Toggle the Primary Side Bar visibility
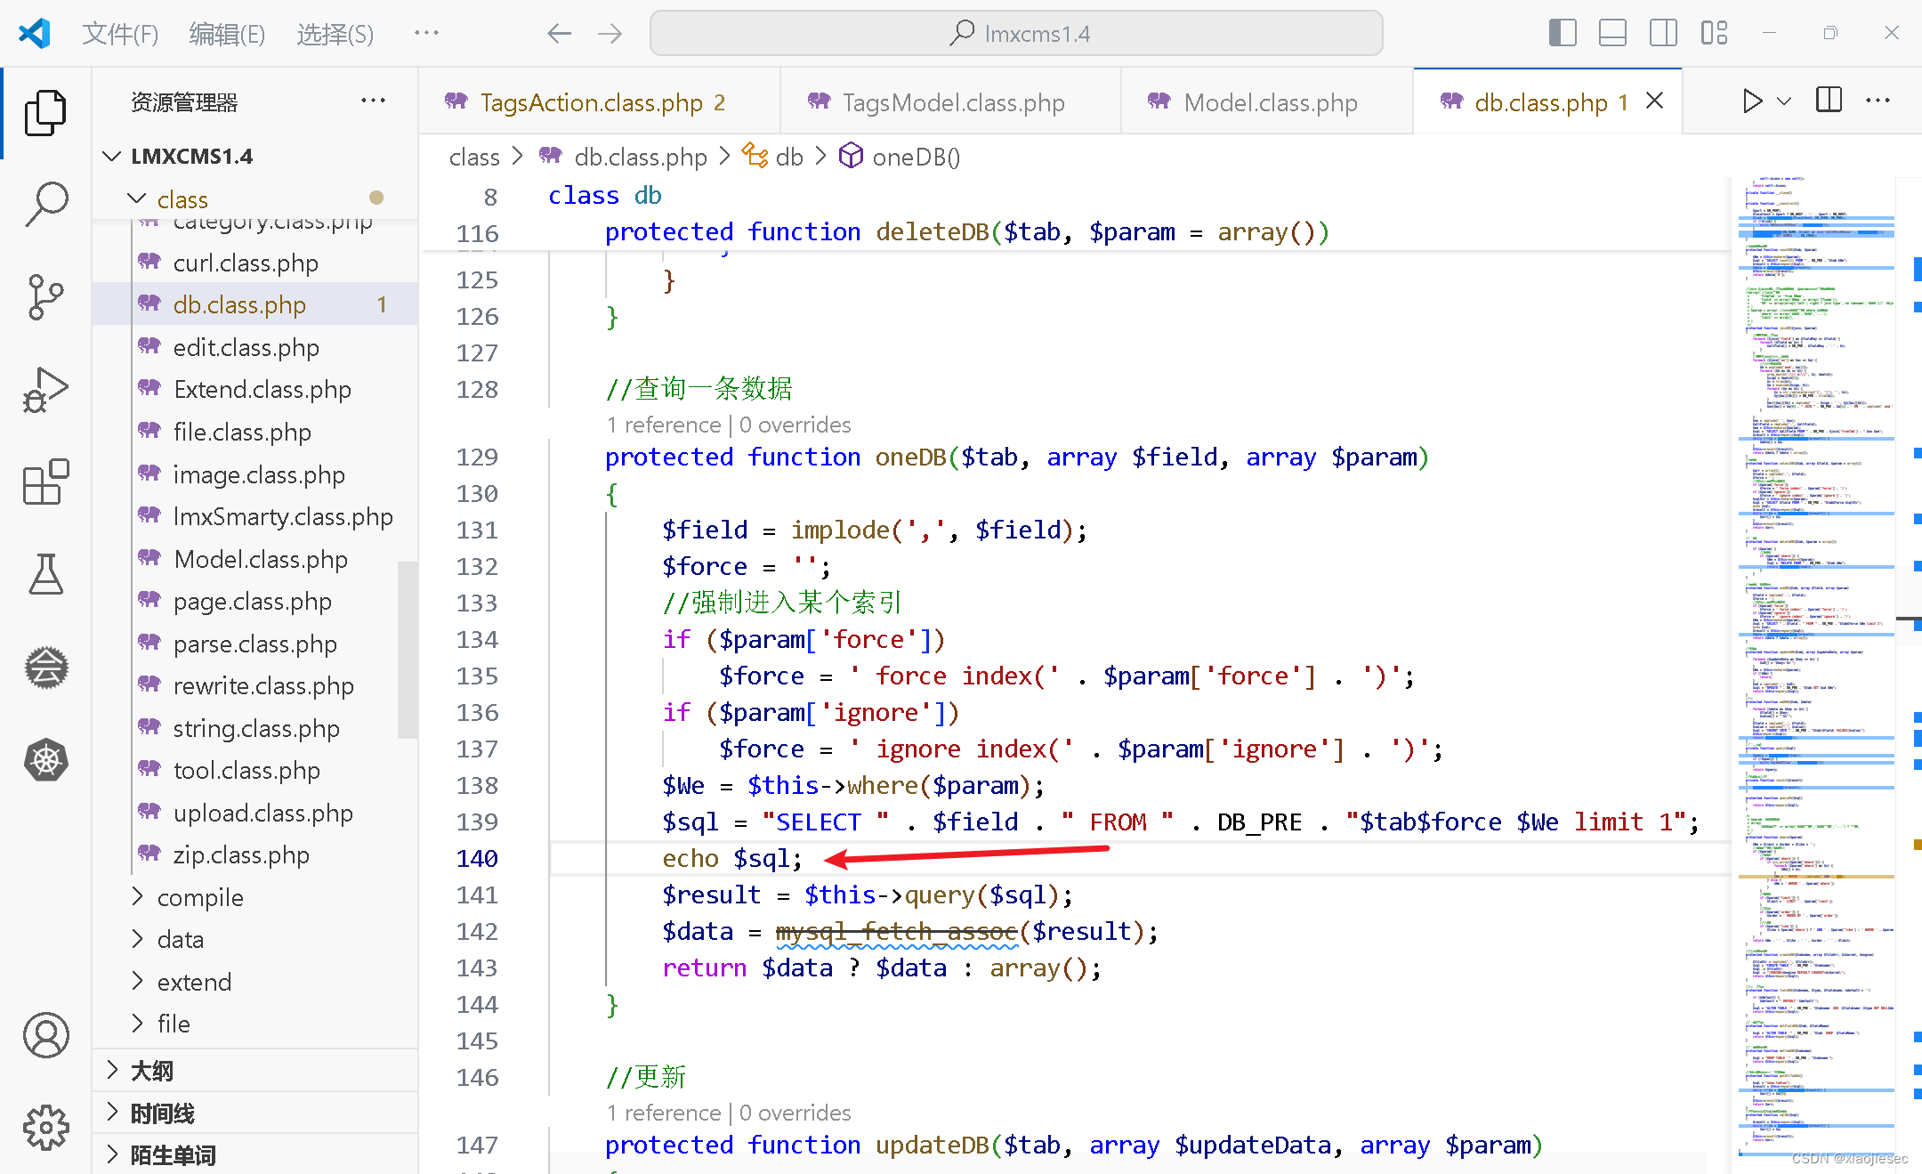Screen dimensions: 1922x1174 click(x=1562, y=32)
